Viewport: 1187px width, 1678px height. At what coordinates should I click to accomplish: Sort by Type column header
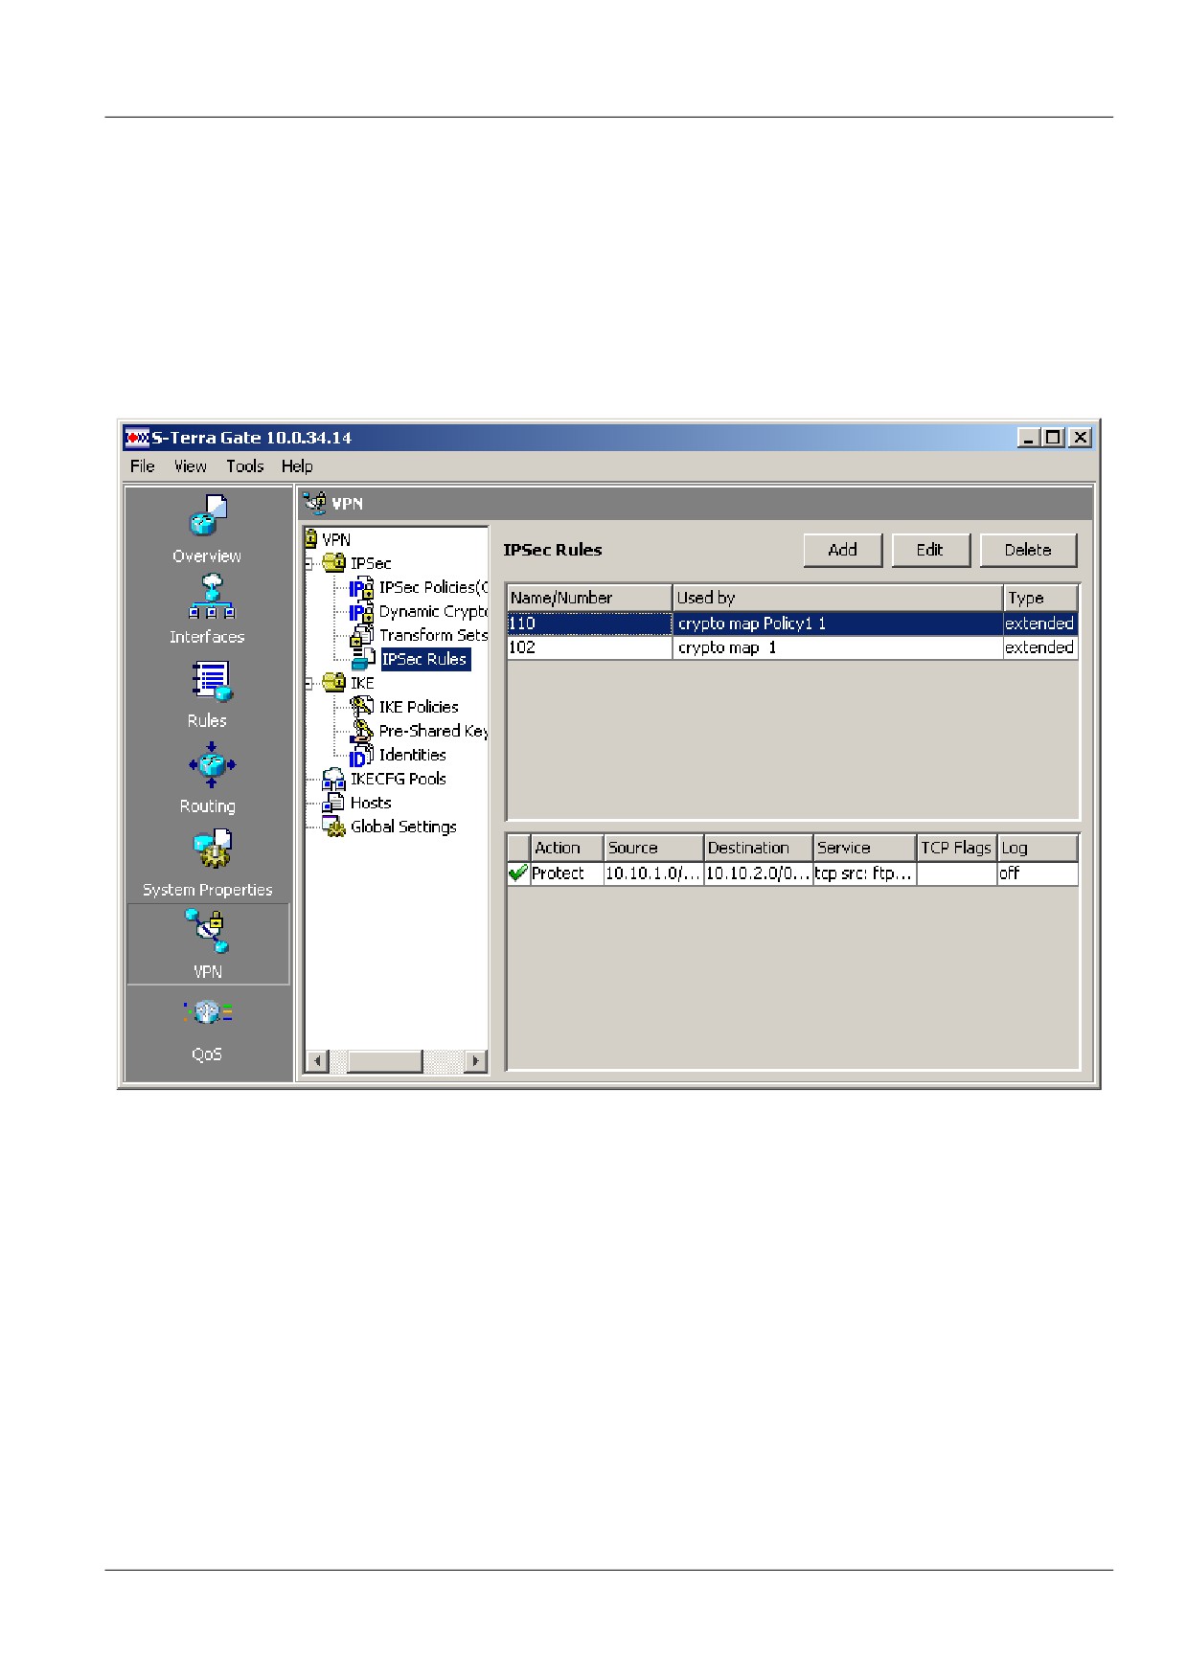click(x=1040, y=598)
